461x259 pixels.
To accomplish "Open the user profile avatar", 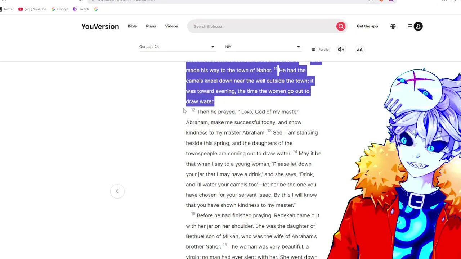I will pos(418,26).
